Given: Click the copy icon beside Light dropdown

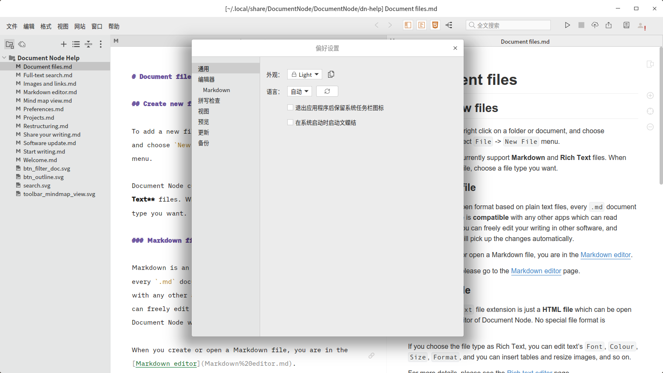Looking at the screenshot, I should [331, 74].
